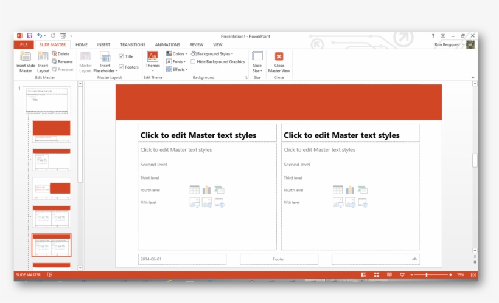Open the VIEW tab
The height and width of the screenshot is (303, 499).
pyautogui.click(x=218, y=45)
